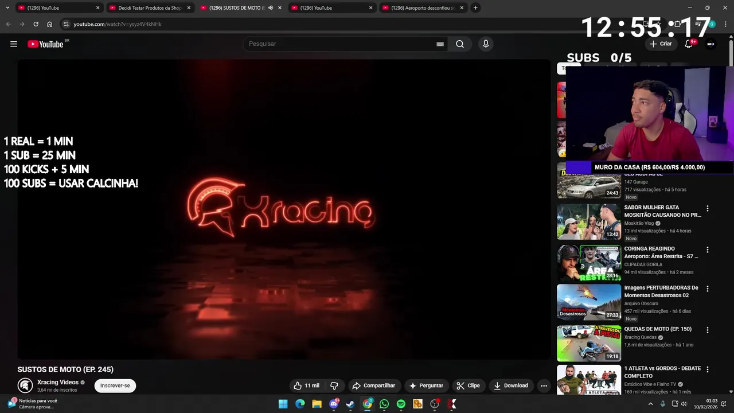Open the Criar create button
The width and height of the screenshot is (734, 413).
[x=661, y=44]
